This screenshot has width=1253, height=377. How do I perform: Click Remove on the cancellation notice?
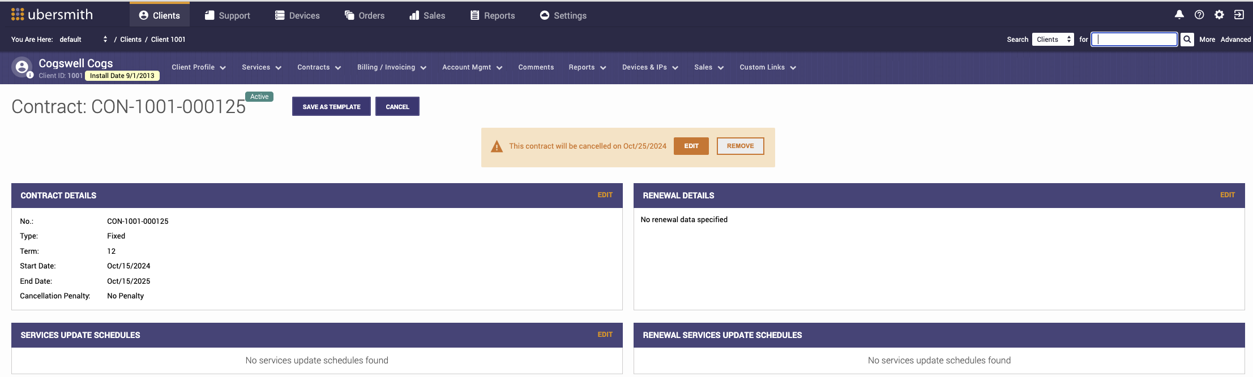tap(740, 146)
